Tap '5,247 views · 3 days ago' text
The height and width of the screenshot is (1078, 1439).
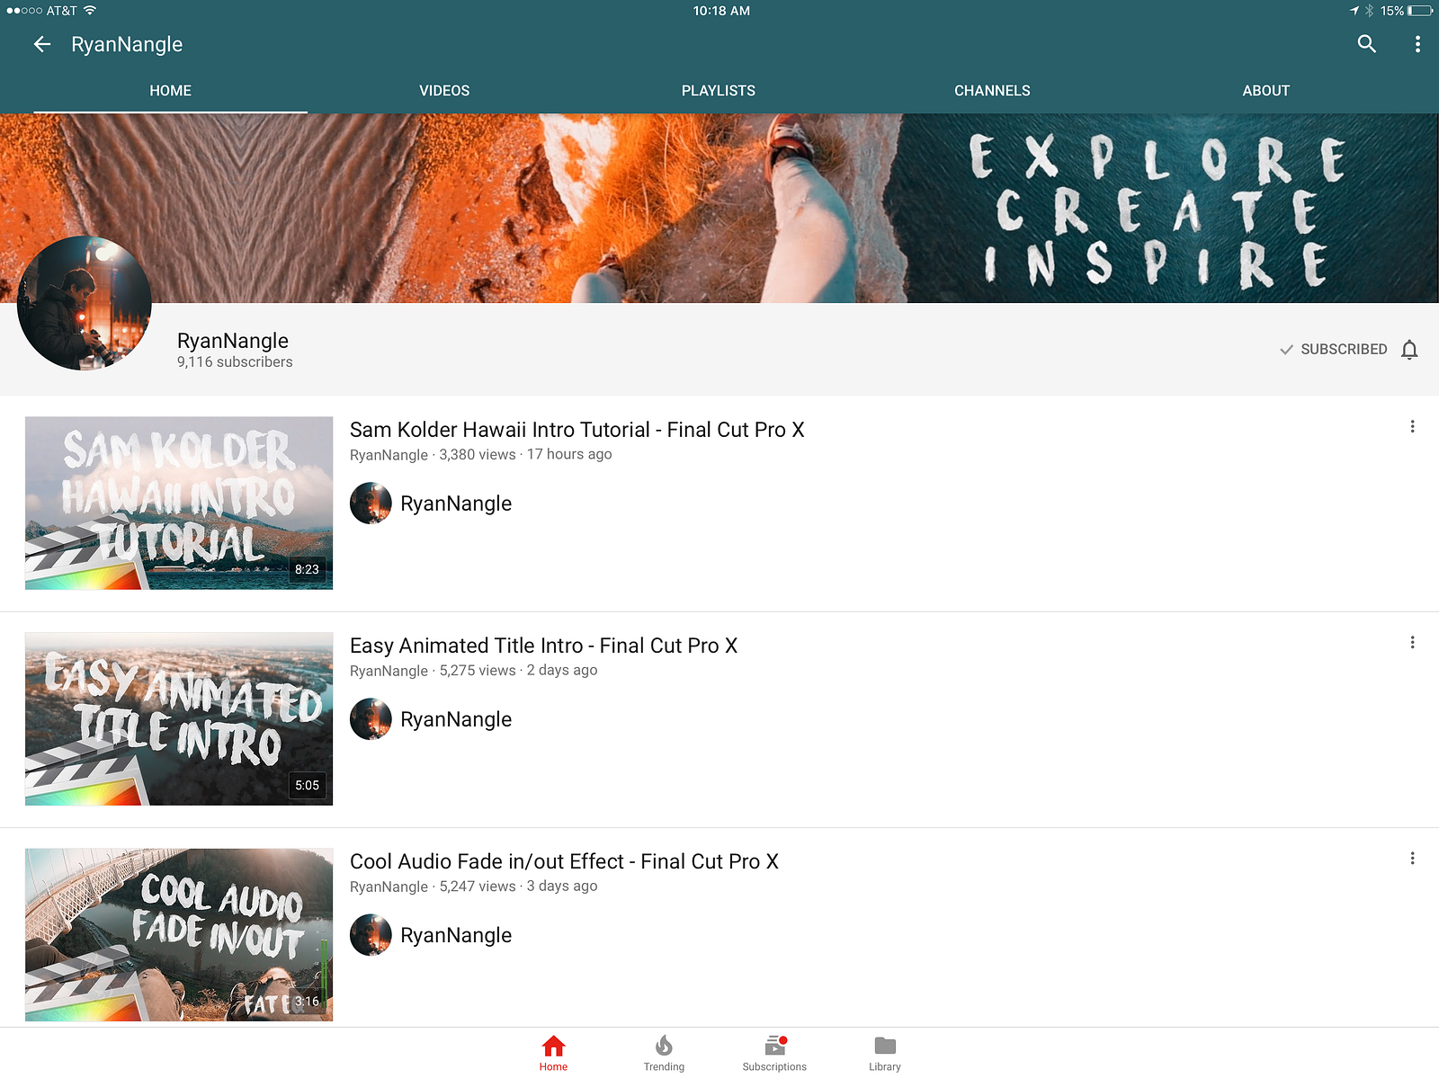click(x=518, y=886)
